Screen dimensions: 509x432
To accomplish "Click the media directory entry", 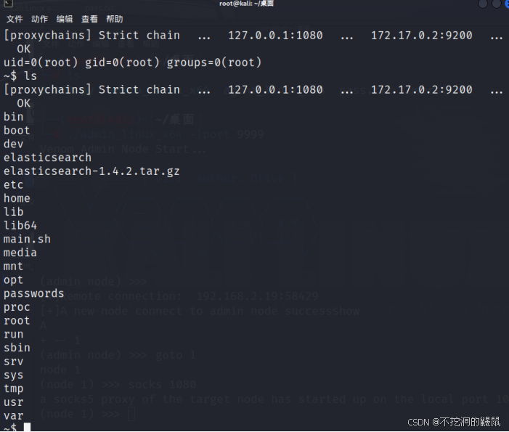I will coord(20,253).
